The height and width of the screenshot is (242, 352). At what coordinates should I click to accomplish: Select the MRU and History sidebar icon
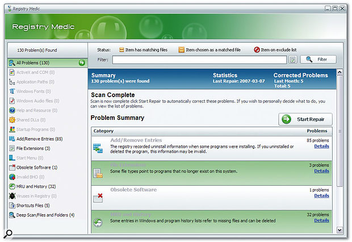[12, 186]
